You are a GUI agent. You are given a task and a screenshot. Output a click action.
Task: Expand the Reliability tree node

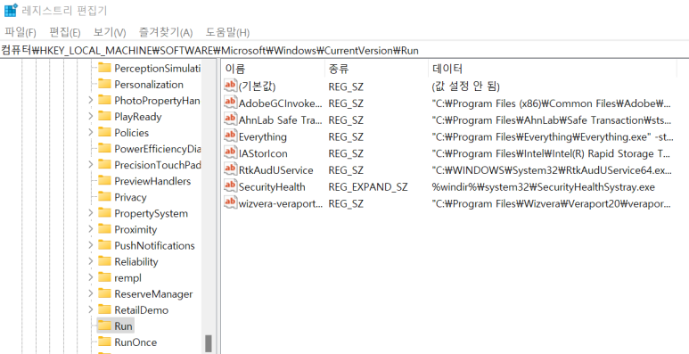tap(91, 261)
